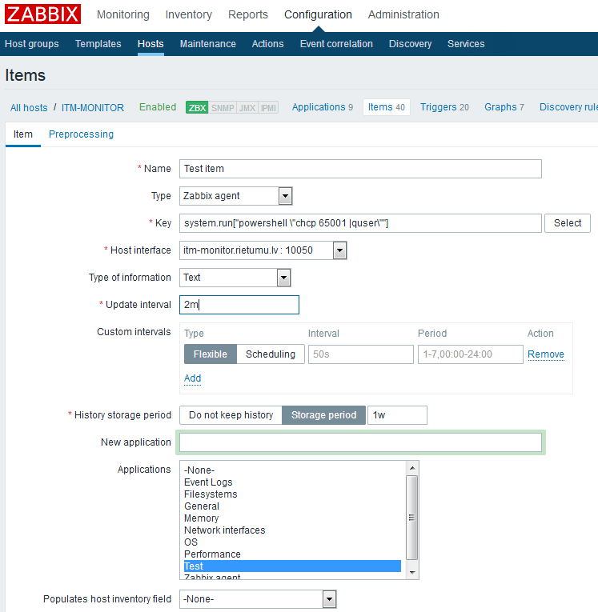The width and height of the screenshot is (598, 612).
Task: Click the Enabled status link
Action: pyautogui.click(x=158, y=107)
